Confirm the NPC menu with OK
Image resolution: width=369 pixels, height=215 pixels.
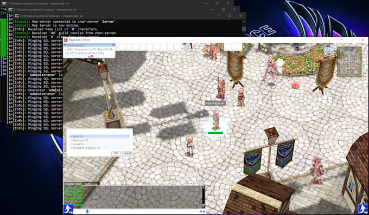coord(116,153)
